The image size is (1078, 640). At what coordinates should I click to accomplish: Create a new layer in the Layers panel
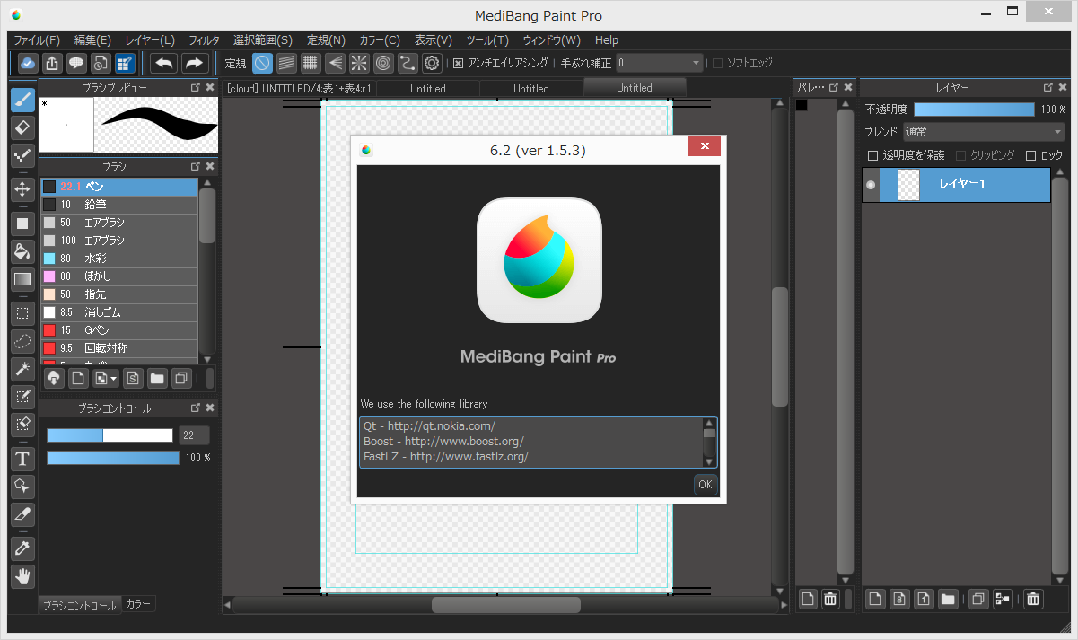click(874, 599)
